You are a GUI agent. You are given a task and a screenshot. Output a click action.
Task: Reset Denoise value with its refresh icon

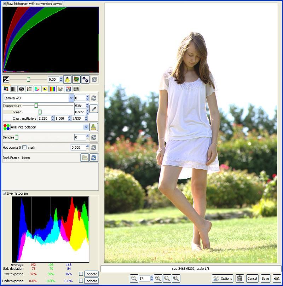(93, 137)
